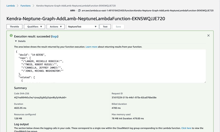The image size is (220, 132).
Task: Select the 128 MB resources value
Action: (18, 119)
